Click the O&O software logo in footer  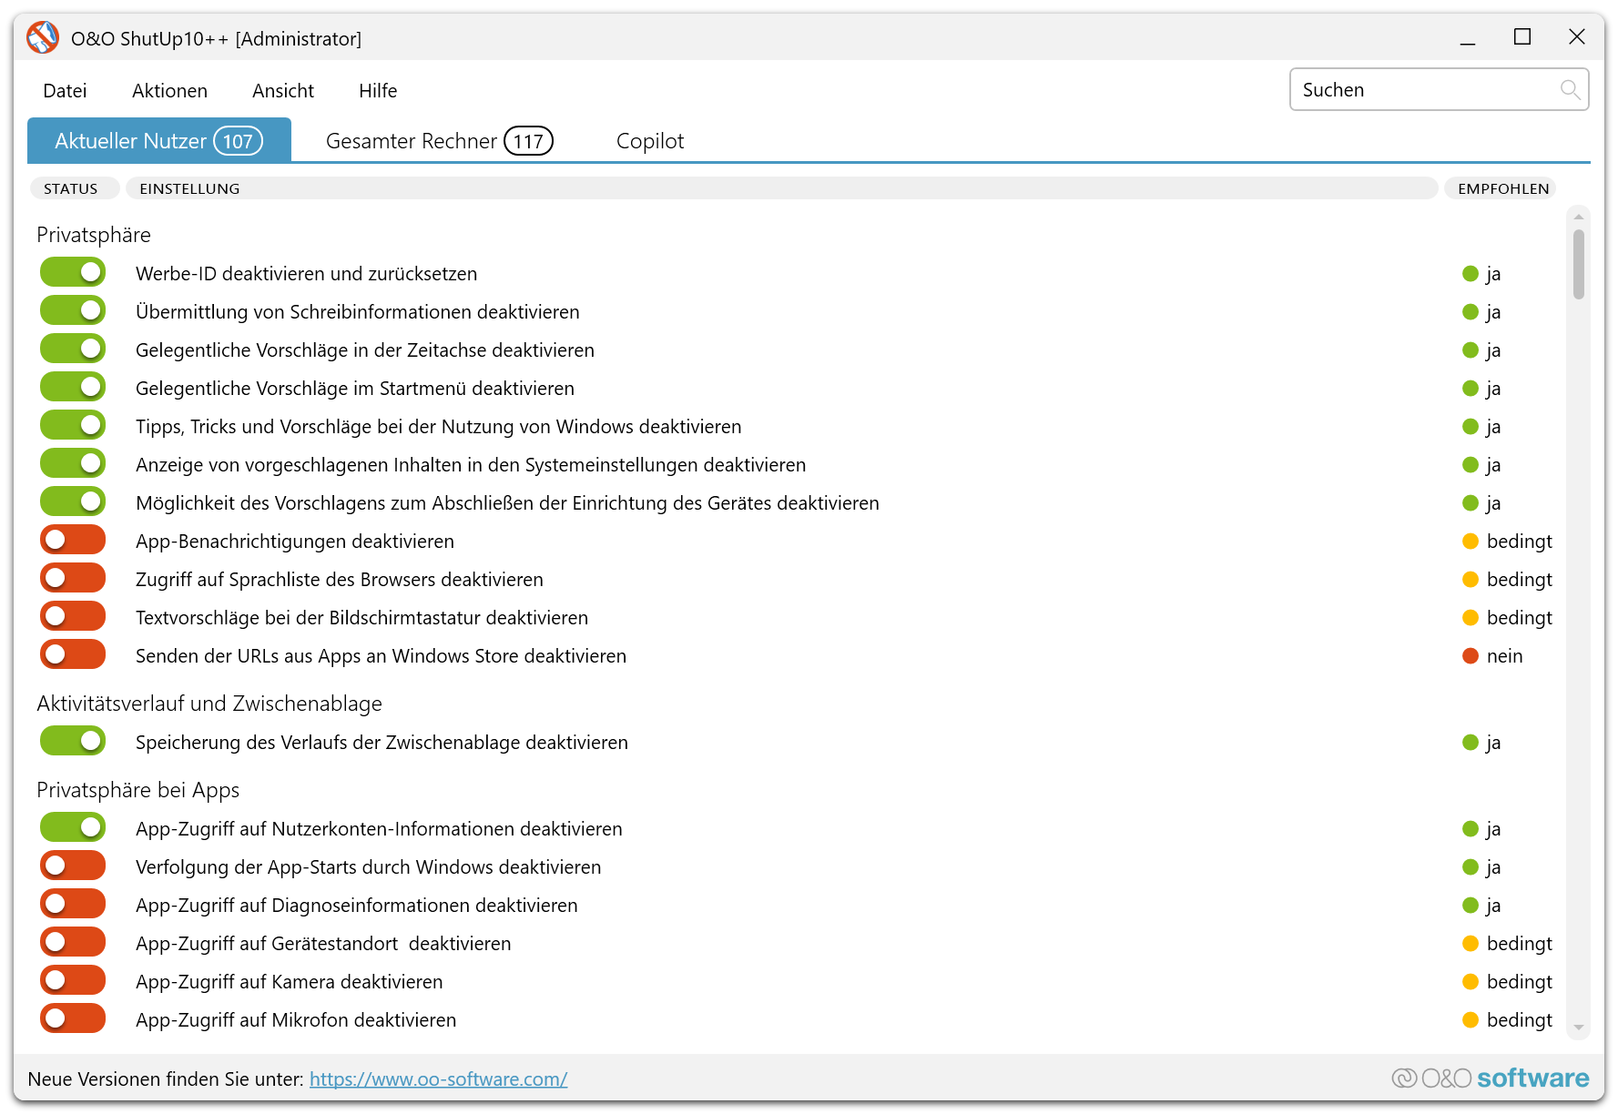point(1491,1079)
